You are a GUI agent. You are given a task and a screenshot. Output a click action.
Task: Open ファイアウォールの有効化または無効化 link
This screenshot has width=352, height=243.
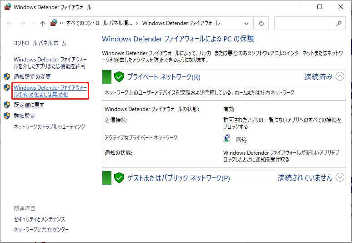[x=50, y=91]
